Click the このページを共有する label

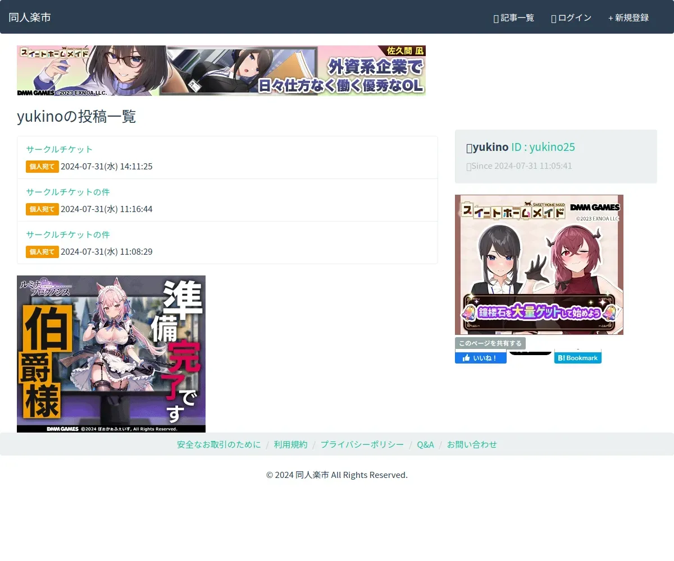[490, 343]
